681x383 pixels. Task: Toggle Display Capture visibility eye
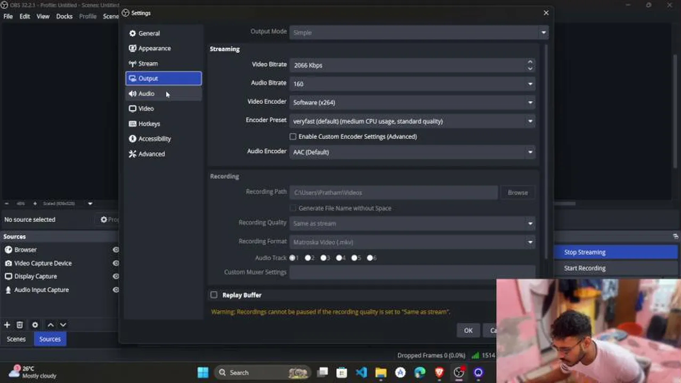116,277
